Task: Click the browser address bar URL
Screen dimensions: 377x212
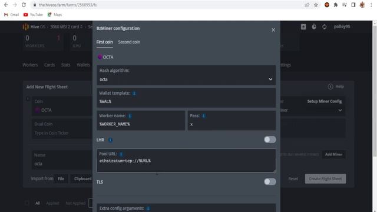Action: tap(68, 5)
